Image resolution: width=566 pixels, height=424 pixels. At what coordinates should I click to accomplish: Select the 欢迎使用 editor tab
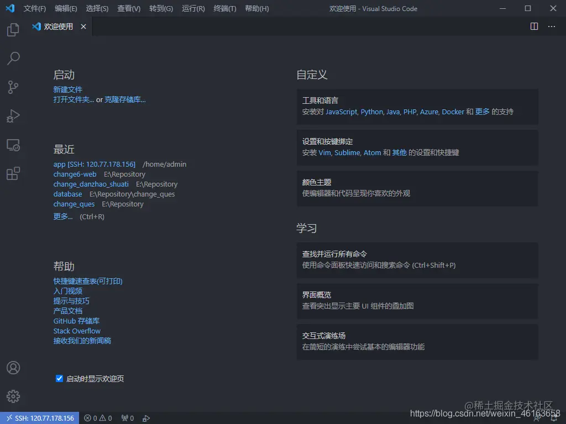pos(59,26)
